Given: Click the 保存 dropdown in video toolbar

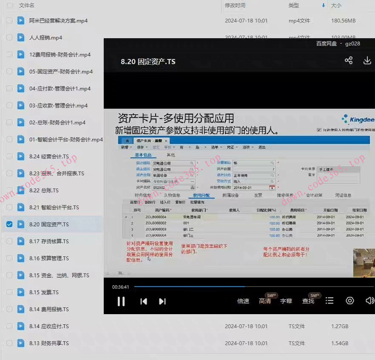Looking at the screenshot, I should click(142, 147).
